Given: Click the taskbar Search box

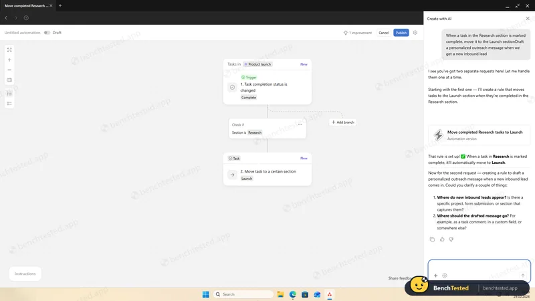Looking at the screenshot, I should click(243, 294).
